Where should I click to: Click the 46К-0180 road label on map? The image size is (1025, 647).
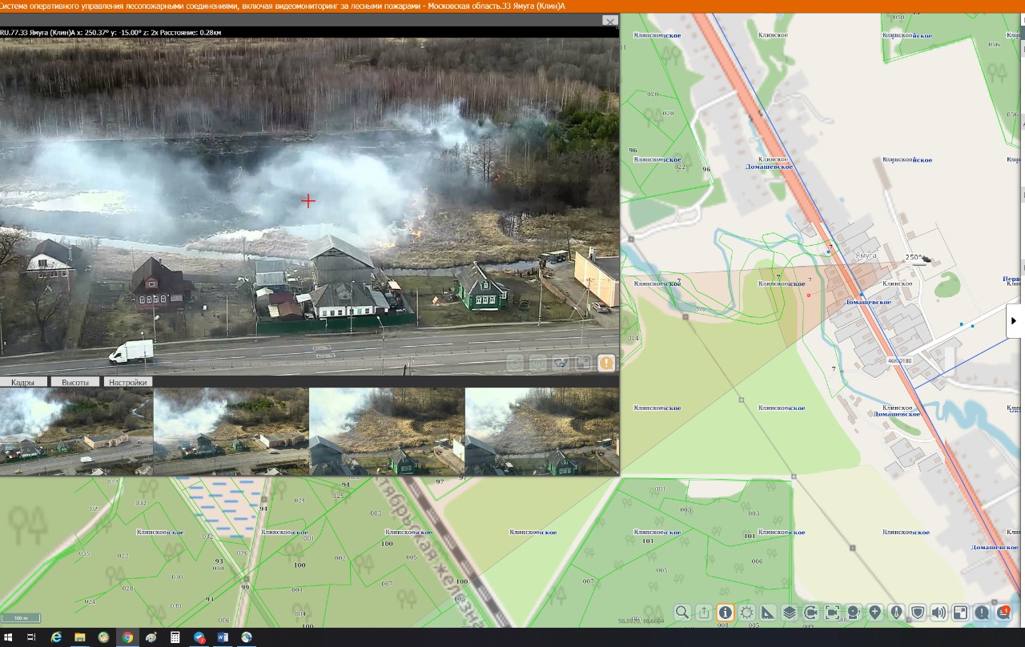(899, 361)
